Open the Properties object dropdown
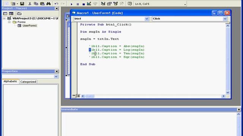Image resolution: width=243 pixels, height=136 pixels. [56, 76]
